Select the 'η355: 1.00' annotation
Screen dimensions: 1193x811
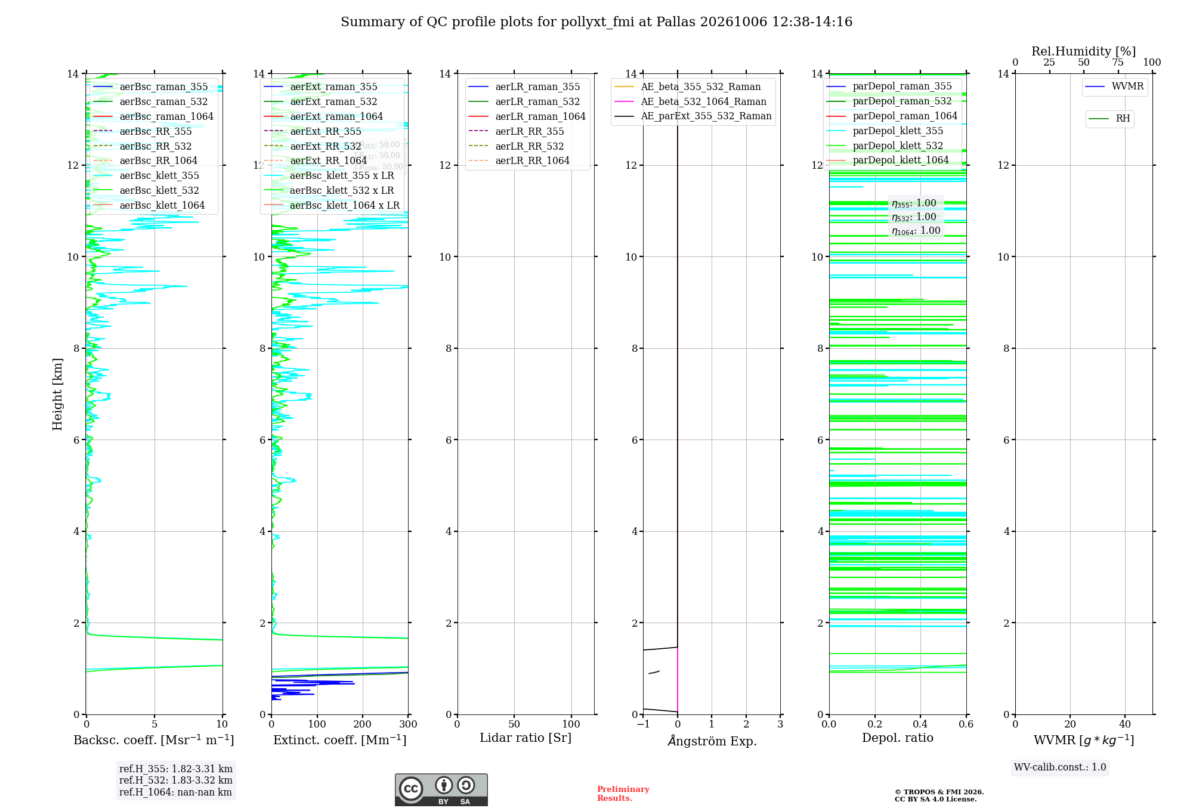click(914, 203)
